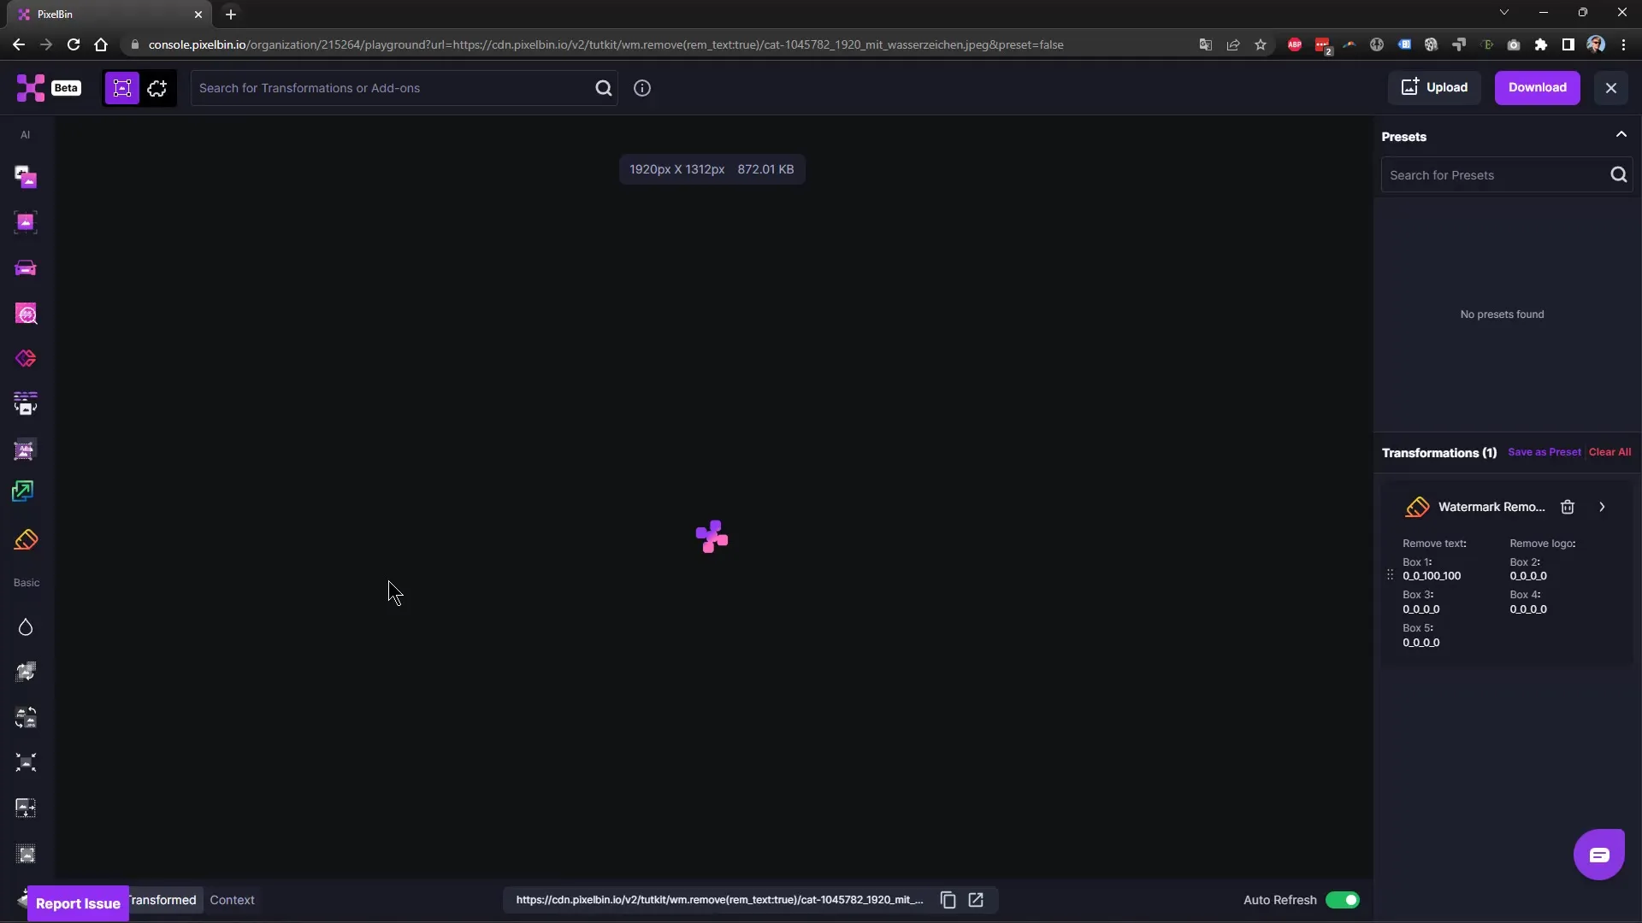Viewport: 1642px width, 923px height.
Task: Select the batch transform tool icon
Action: [x=25, y=403]
